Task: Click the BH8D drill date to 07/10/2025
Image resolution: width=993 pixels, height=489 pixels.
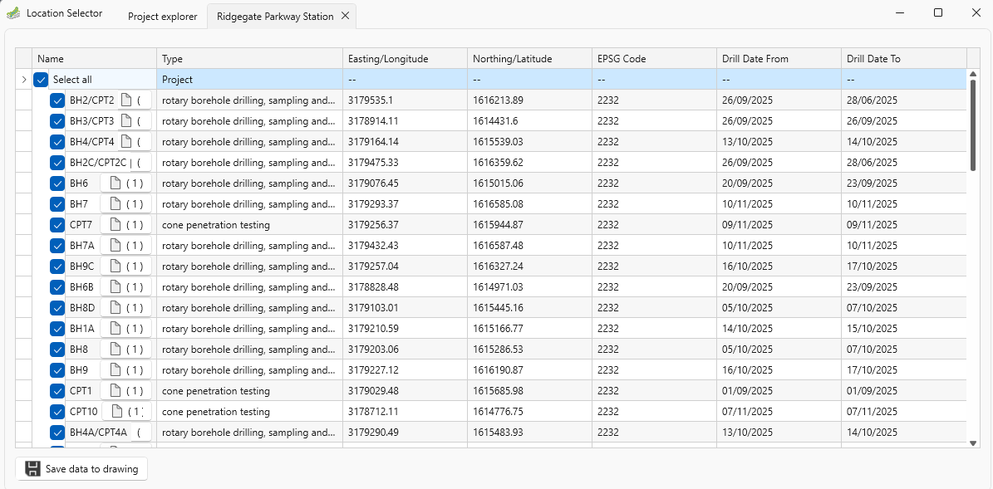Action: coord(904,308)
